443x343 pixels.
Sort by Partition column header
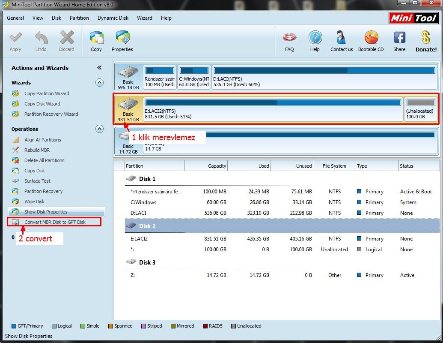tap(155, 166)
